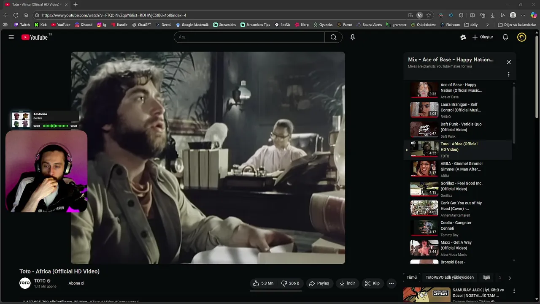Dislike the video with thumbs down
Image resolution: width=540 pixels, height=304 pixels.
tap(290, 283)
